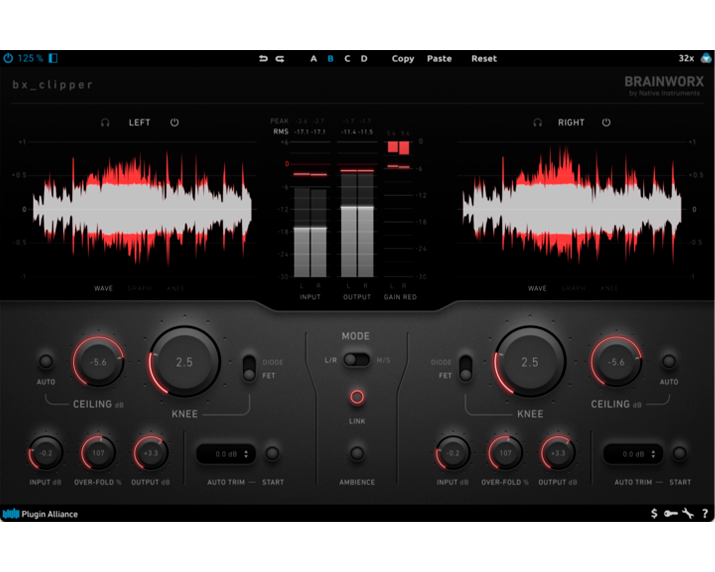
Task: Enable left AUTO ceiling button
Action: pyautogui.click(x=46, y=361)
